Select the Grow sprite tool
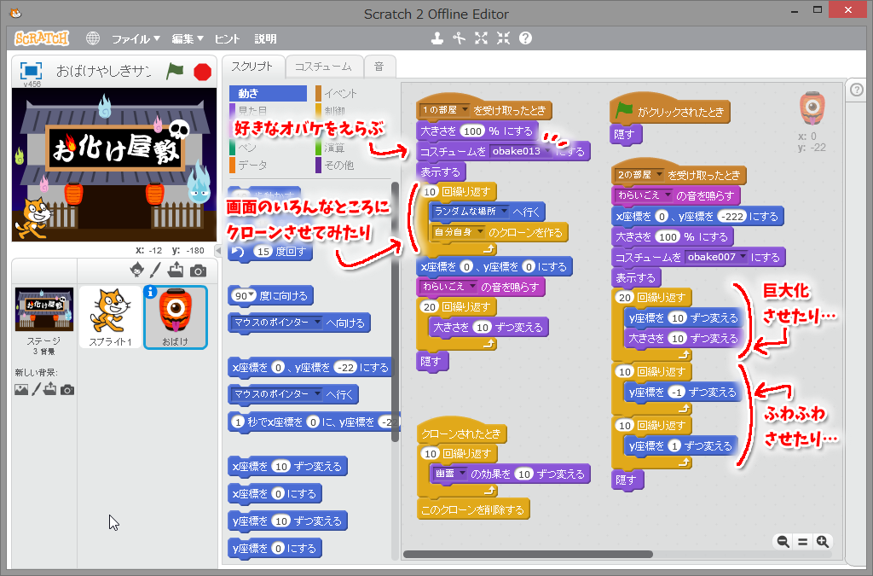The image size is (873, 576). pos(481,38)
